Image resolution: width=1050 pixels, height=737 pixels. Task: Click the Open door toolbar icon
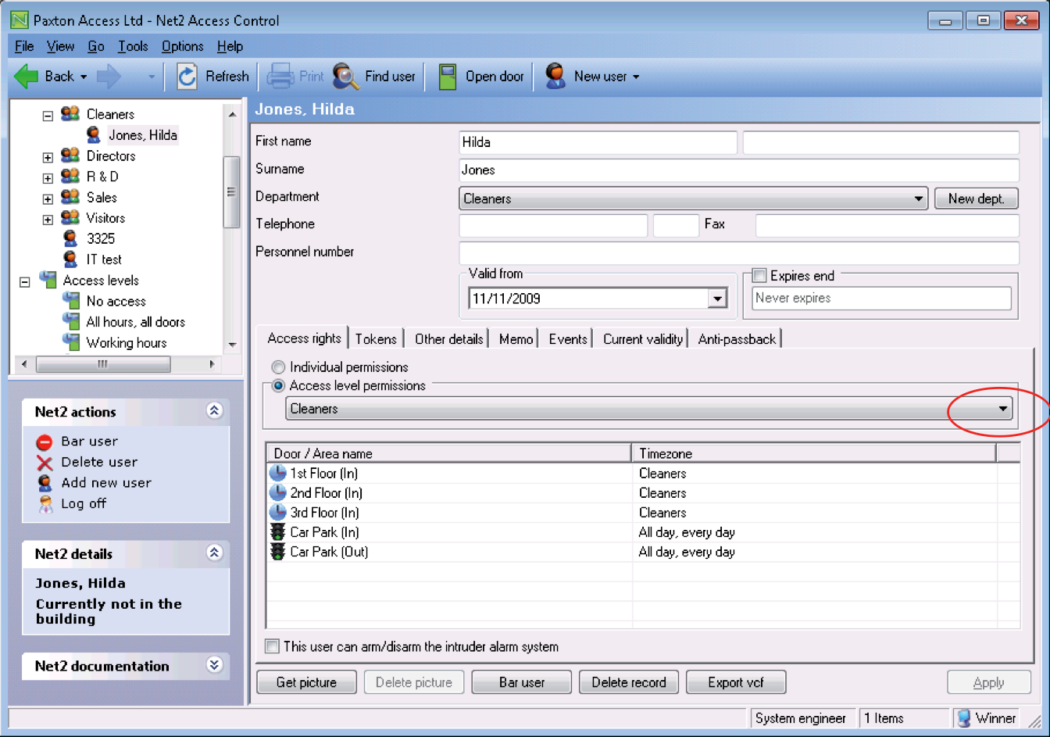coord(447,76)
